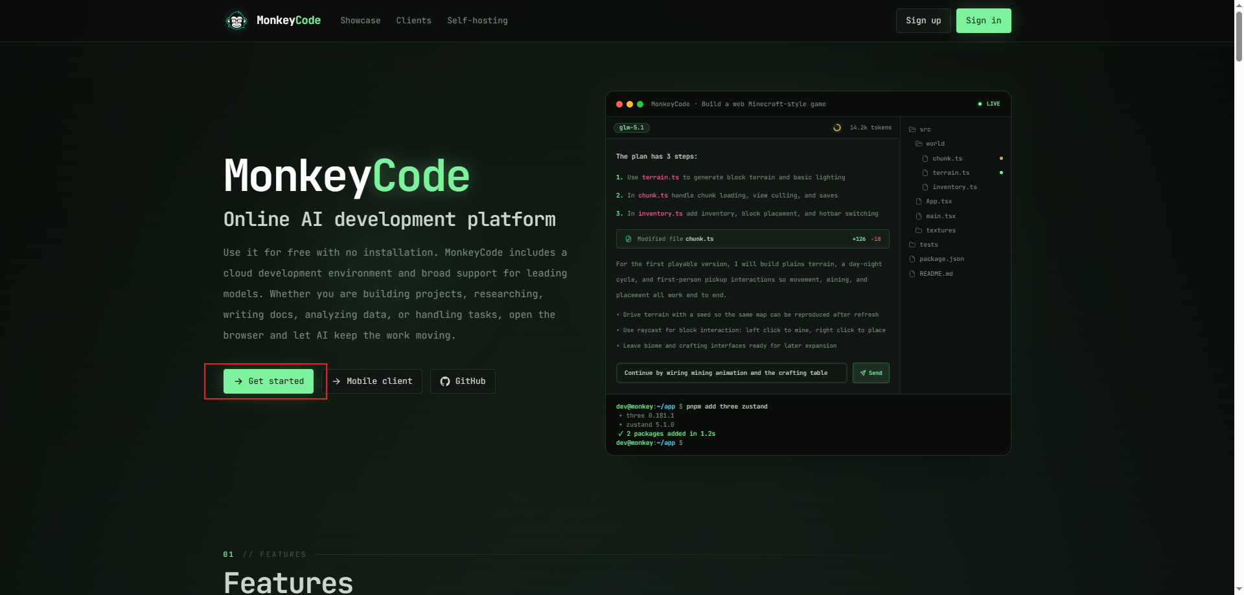
Task: Click the green window dot in demo panel
Action: click(640, 104)
